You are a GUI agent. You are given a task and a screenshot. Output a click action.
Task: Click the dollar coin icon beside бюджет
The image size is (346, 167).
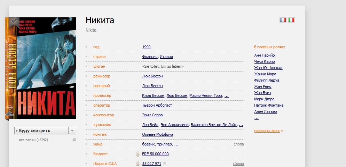click(x=138, y=154)
